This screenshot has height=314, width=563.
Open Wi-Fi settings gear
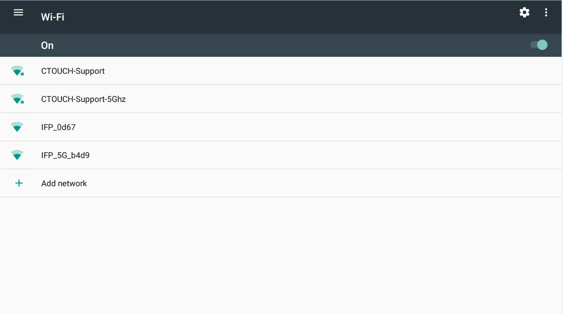pos(524,13)
